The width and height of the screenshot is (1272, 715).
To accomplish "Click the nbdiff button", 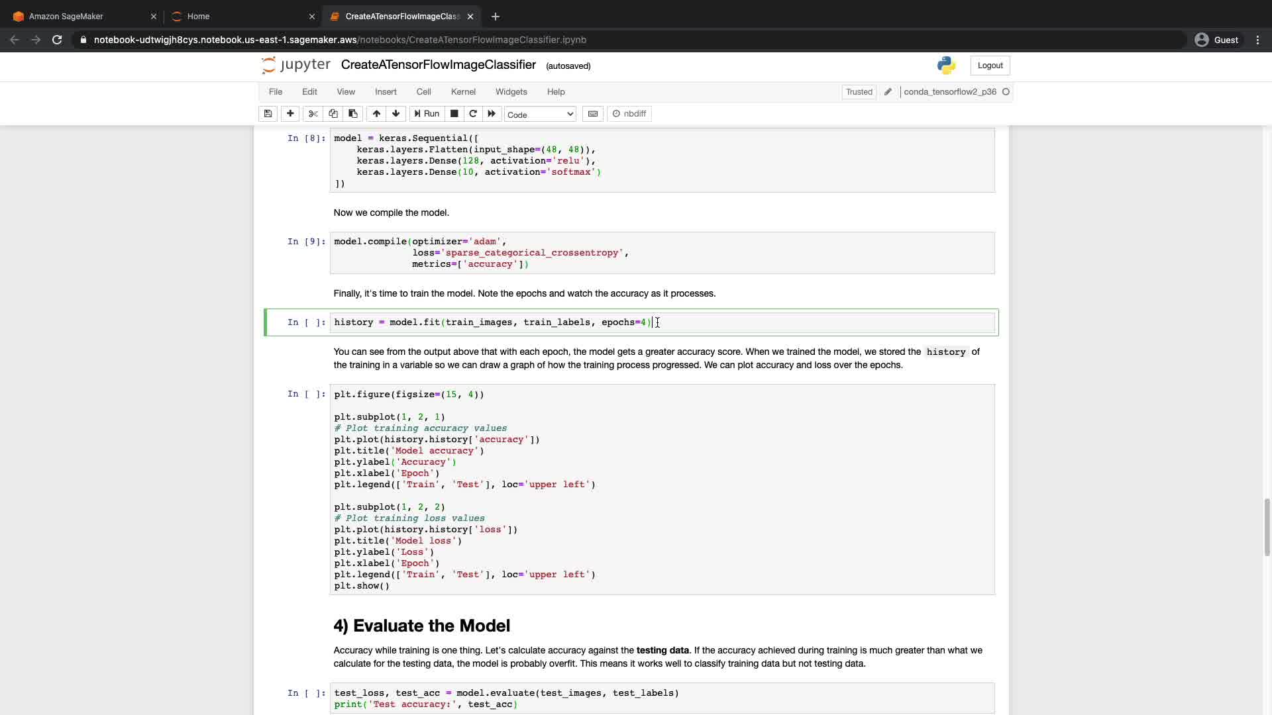I will (x=629, y=114).
